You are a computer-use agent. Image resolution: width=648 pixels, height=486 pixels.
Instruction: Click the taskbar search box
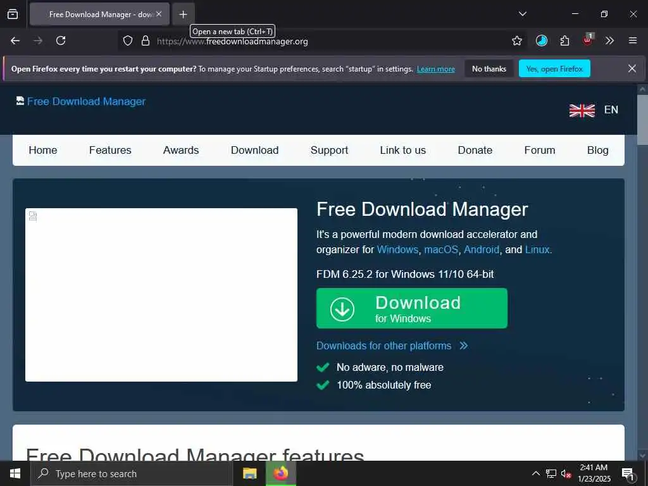[132, 473]
